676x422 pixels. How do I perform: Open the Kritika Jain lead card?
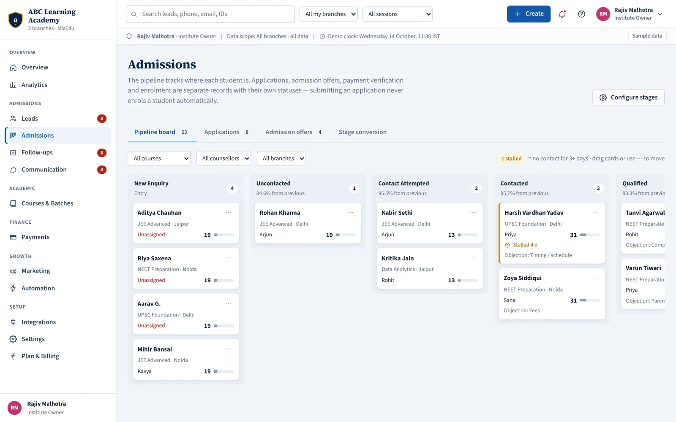(430, 269)
